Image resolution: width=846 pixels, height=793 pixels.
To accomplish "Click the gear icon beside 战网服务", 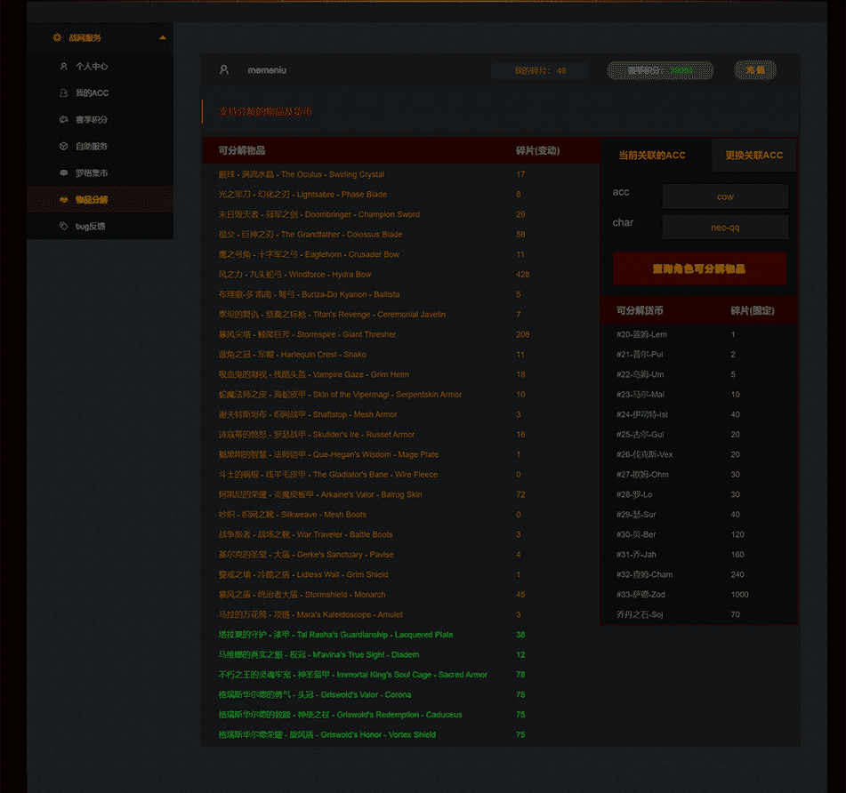I will tap(57, 38).
